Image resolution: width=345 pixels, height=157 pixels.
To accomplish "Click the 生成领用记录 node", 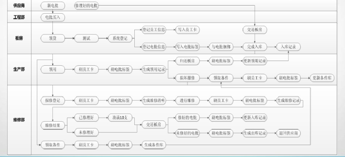I will [x=154, y=70].
